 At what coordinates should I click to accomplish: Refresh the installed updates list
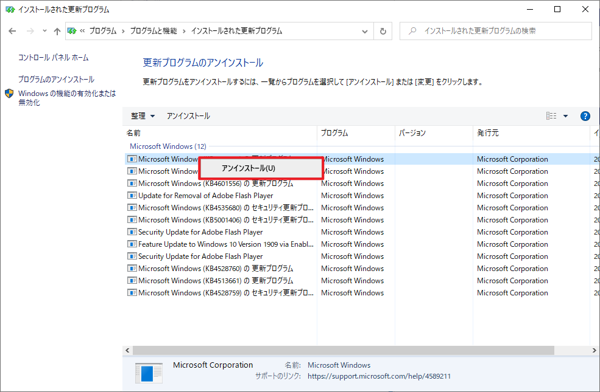383,31
